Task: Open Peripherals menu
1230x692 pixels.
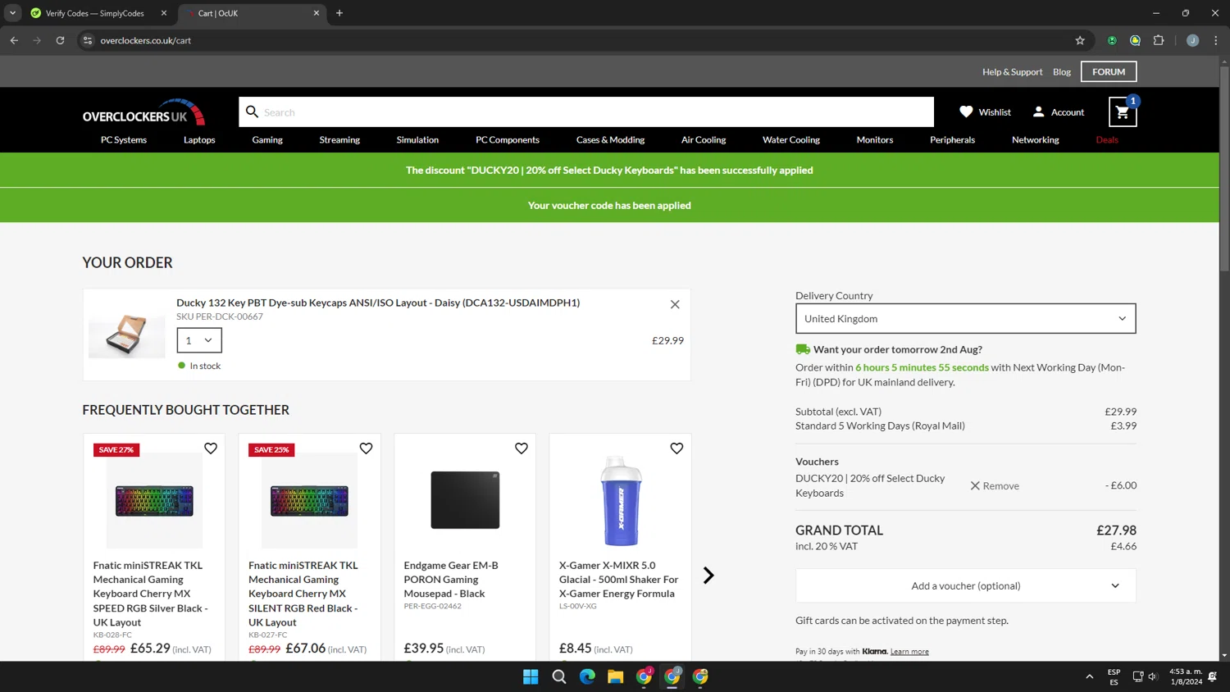Action: (x=952, y=140)
